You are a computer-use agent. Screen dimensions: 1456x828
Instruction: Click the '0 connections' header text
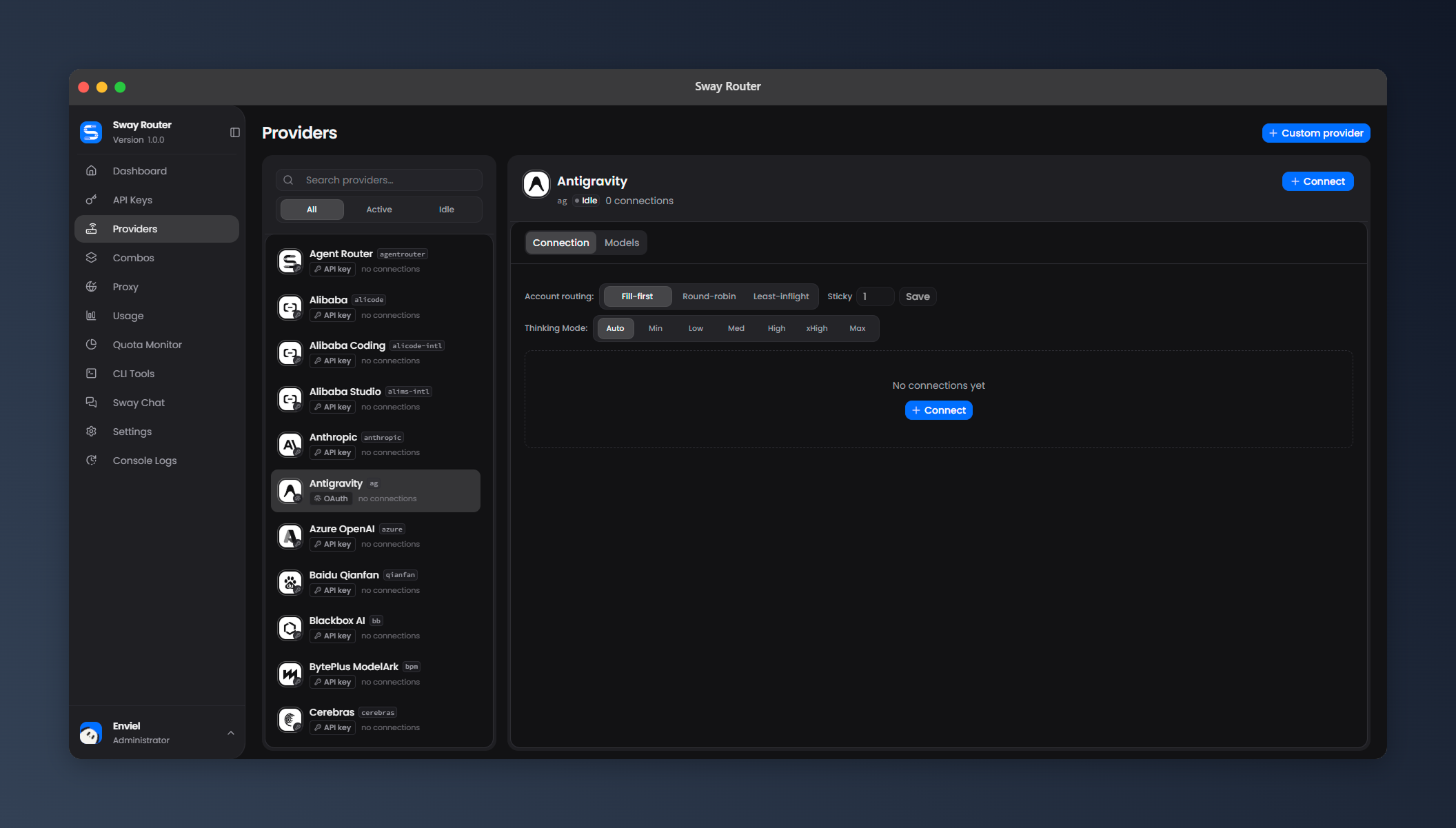(x=640, y=201)
